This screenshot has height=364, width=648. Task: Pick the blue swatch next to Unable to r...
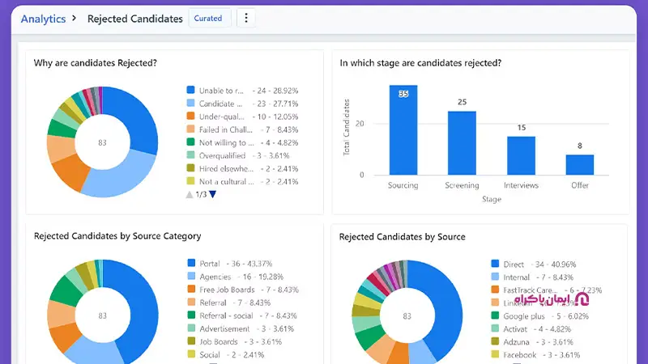pyautogui.click(x=191, y=91)
